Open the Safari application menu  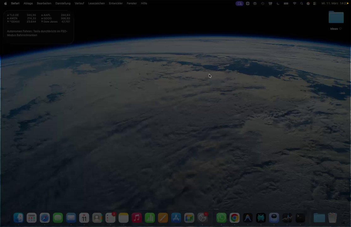point(15,3)
